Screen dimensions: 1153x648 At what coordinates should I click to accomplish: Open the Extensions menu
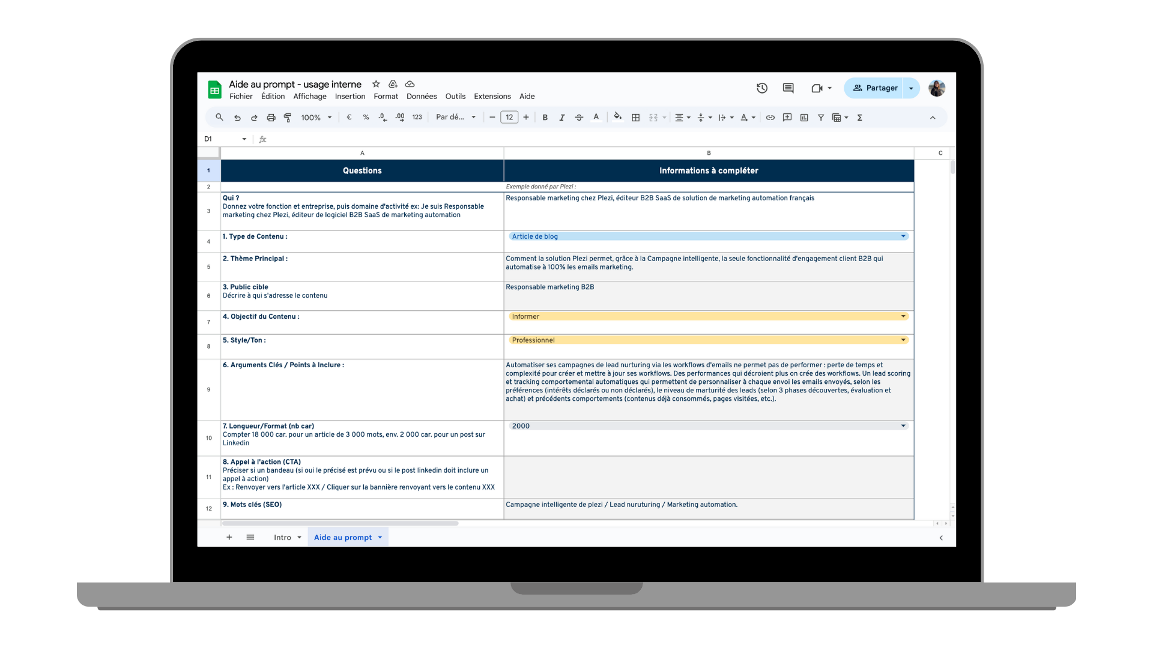pos(492,96)
